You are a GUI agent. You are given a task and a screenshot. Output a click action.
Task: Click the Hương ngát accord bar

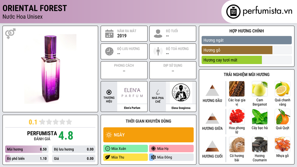tap(247, 40)
